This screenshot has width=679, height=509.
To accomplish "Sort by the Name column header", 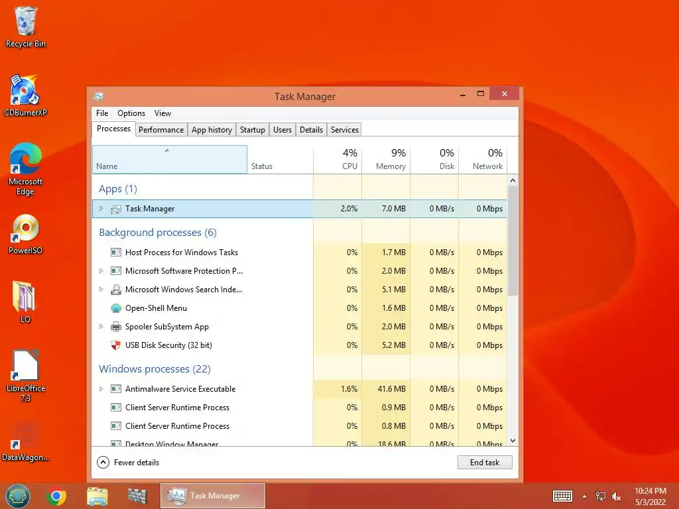I will tap(169, 160).
